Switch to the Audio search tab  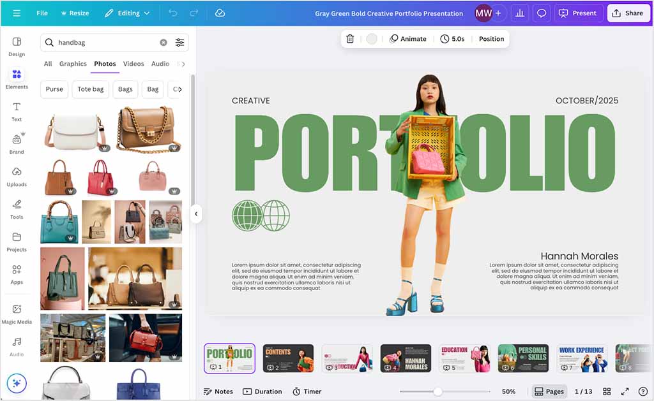point(160,64)
